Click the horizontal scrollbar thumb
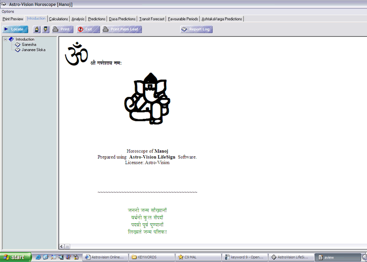The image size is (367, 262). [x=67, y=246]
